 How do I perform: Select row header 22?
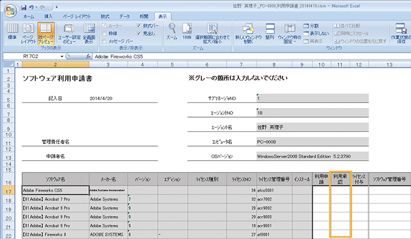pyautogui.click(x=9, y=235)
